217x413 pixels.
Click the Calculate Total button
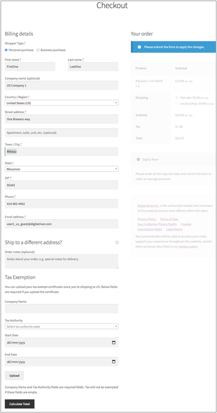coord(20,404)
